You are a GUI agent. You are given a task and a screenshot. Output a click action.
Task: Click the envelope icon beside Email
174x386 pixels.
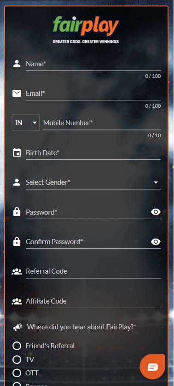coord(17,94)
